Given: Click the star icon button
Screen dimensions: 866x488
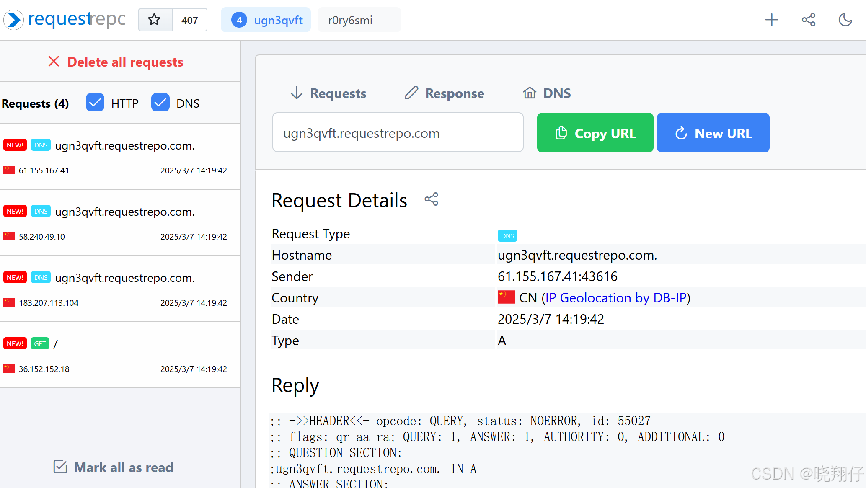Looking at the screenshot, I should [155, 20].
